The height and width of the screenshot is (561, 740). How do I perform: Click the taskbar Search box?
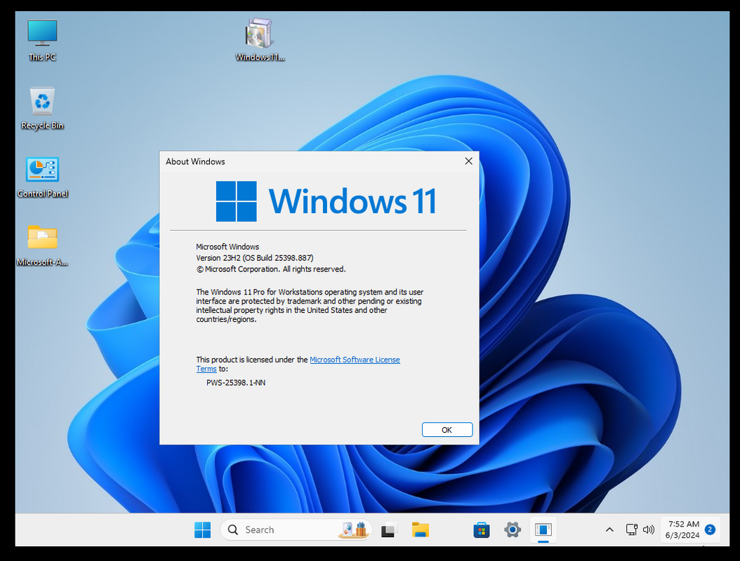pyautogui.click(x=296, y=530)
